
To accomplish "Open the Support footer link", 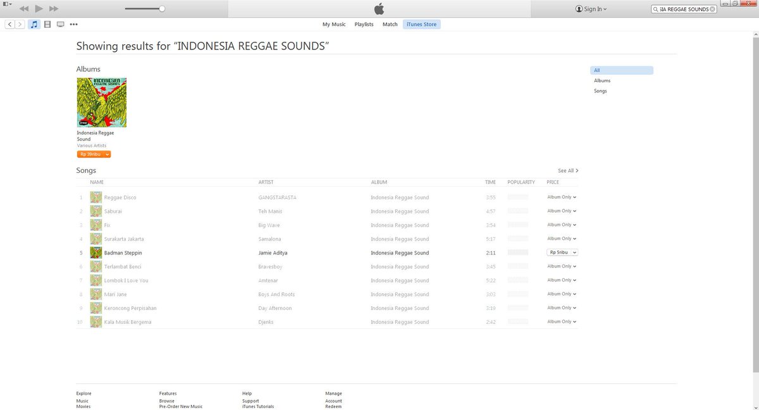I will [x=250, y=401].
